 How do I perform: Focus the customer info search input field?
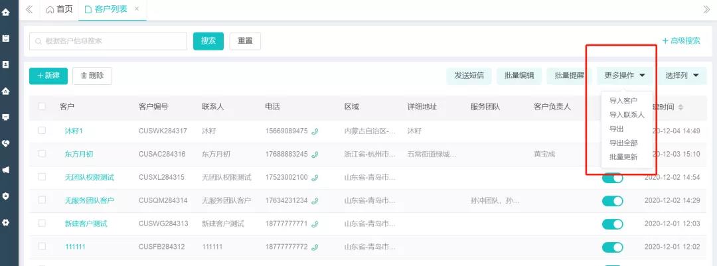108,41
